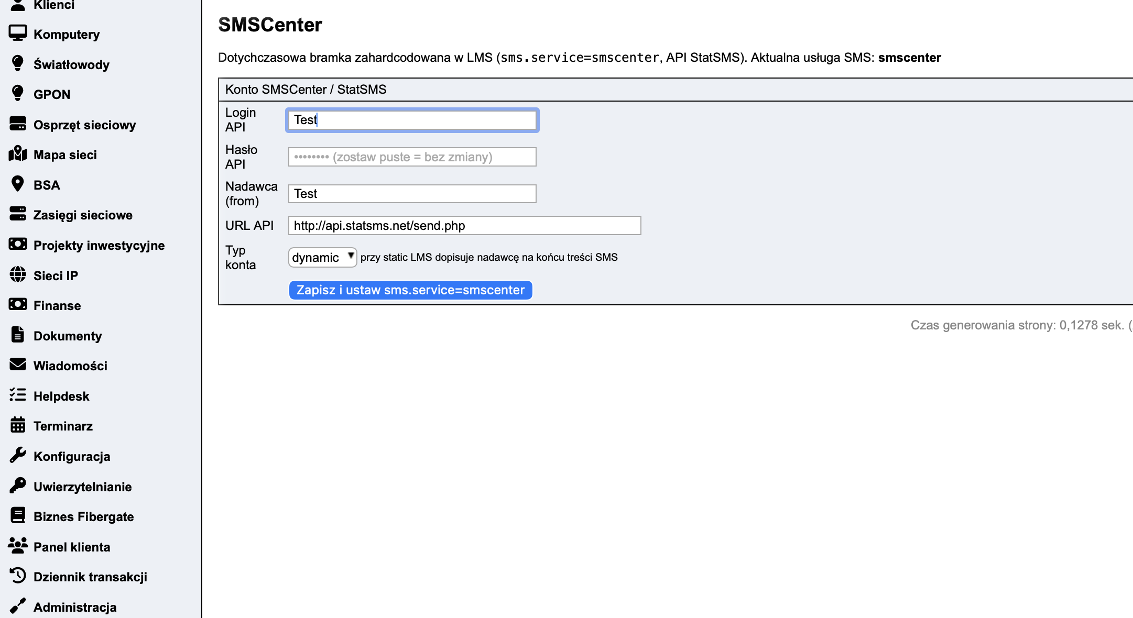Click the Sieci IP globe icon
The image size is (1133, 618).
click(x=18, y=274)
